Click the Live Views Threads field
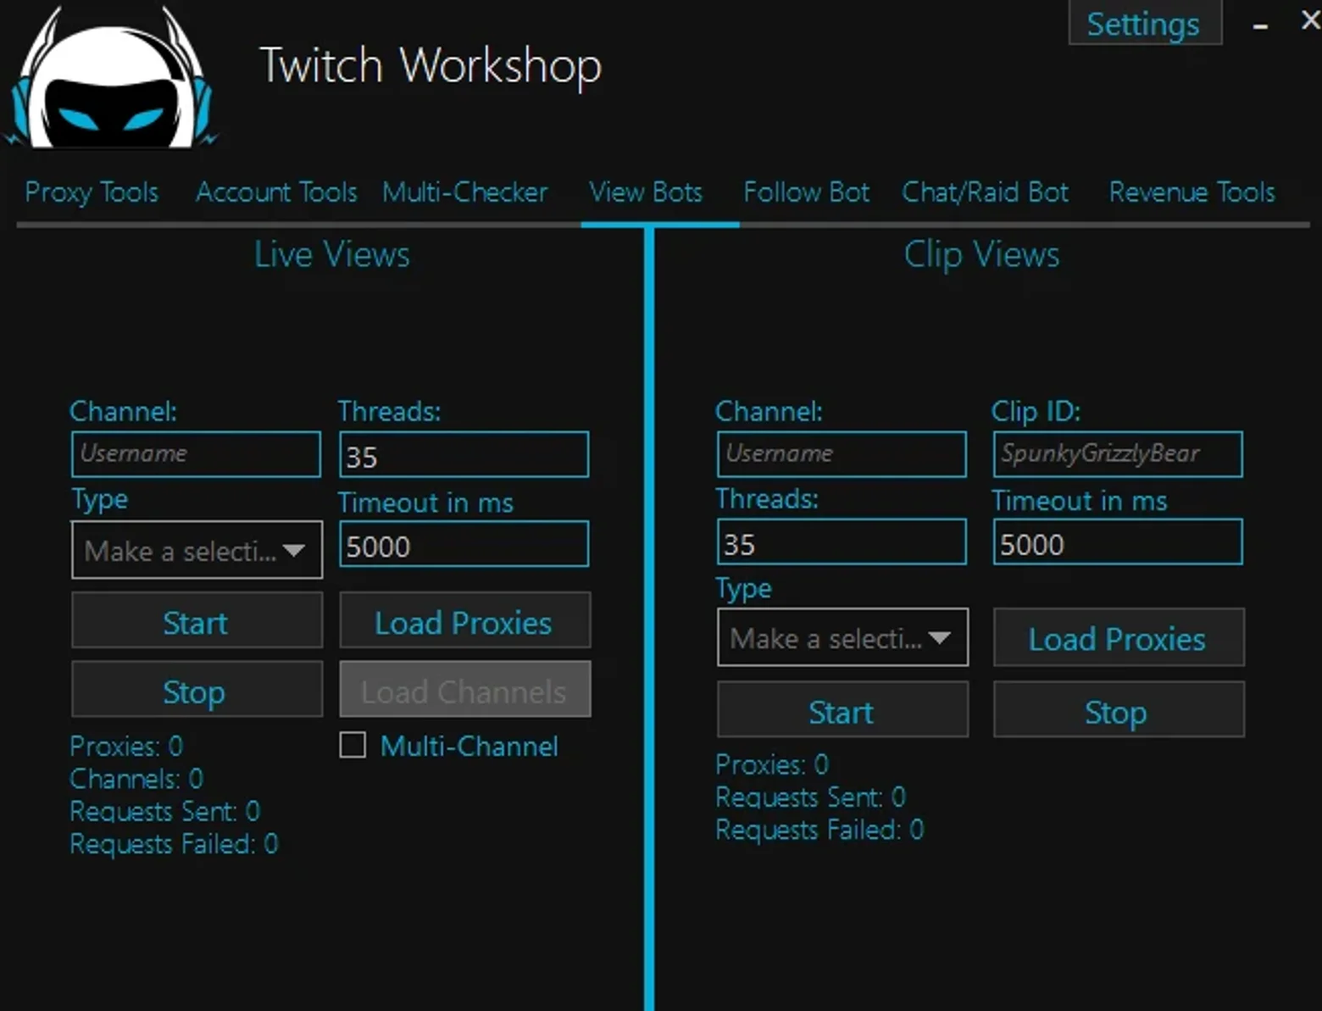1322x1011 pixels. click(x=464, y=454)
